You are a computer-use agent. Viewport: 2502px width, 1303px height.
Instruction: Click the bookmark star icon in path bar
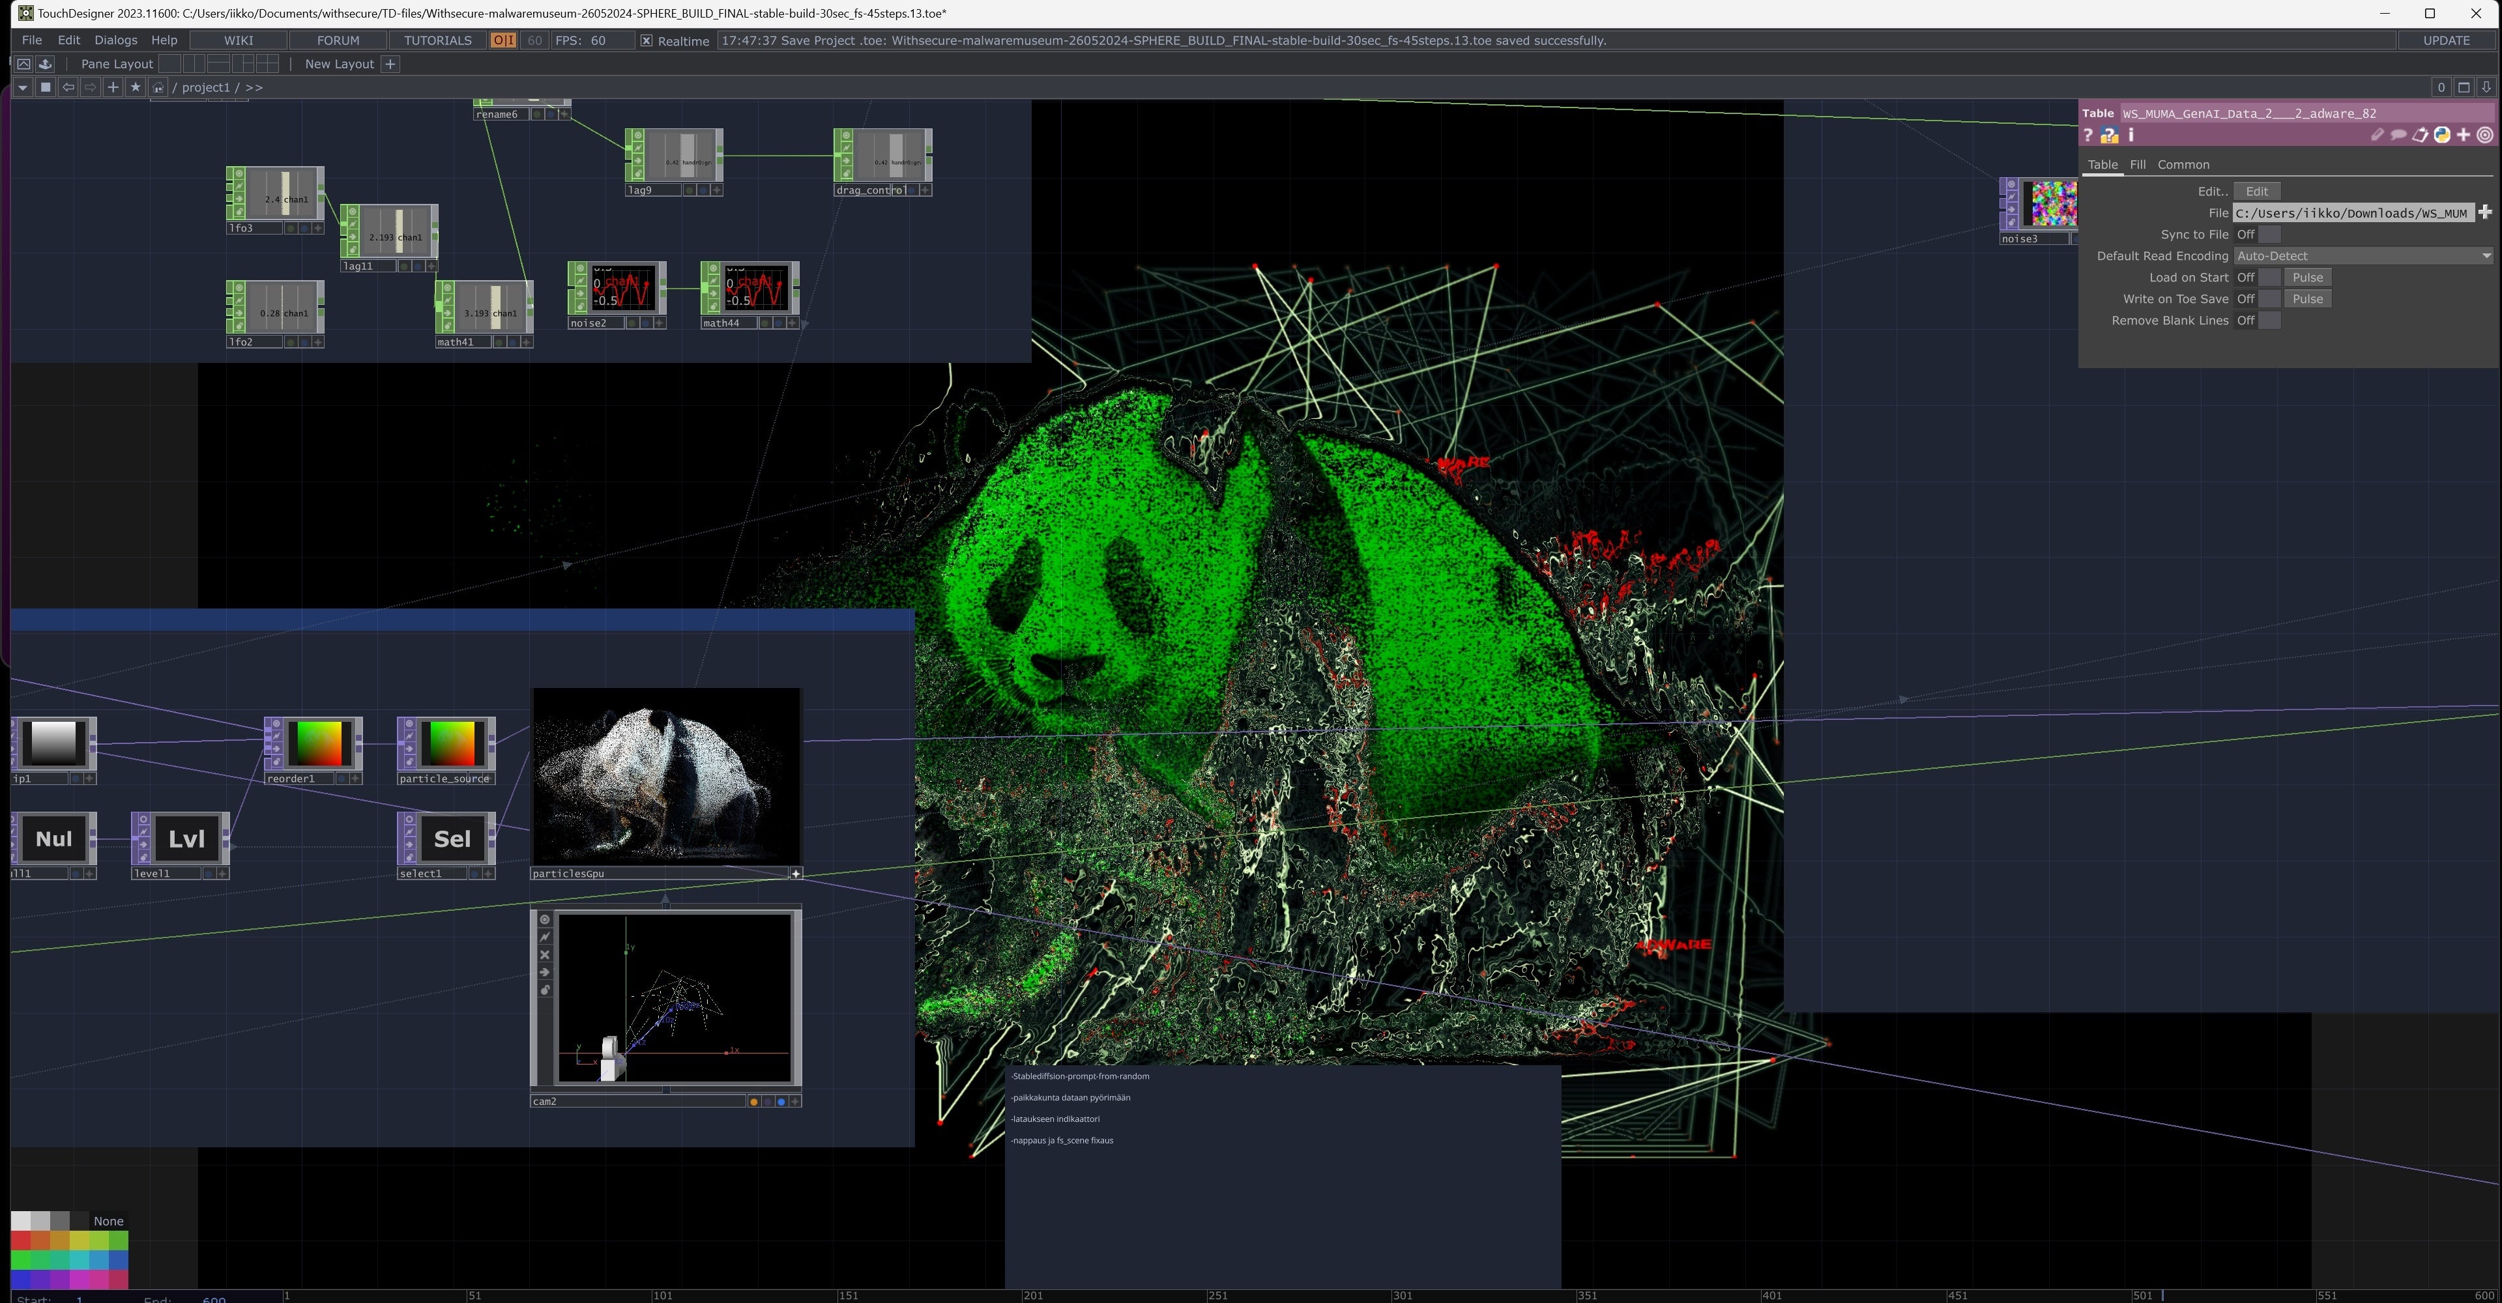pos(135,87)
